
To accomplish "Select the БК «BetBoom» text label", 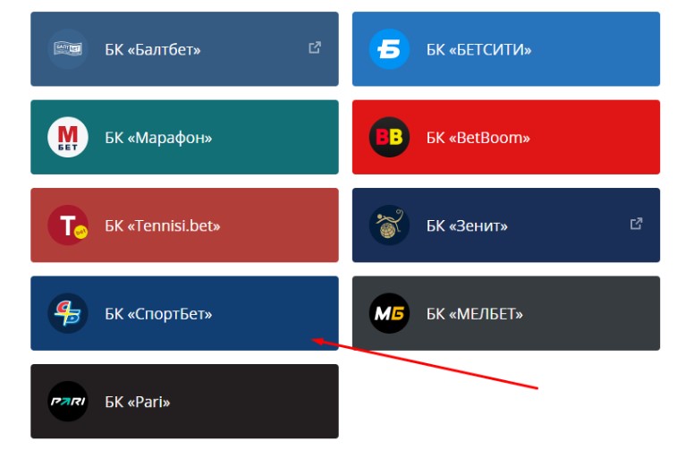I will click(x=478, y=138).
